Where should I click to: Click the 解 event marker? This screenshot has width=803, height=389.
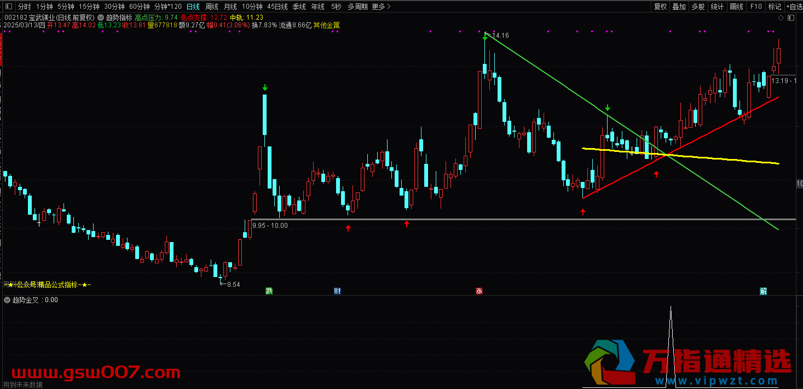click(763, 291)
